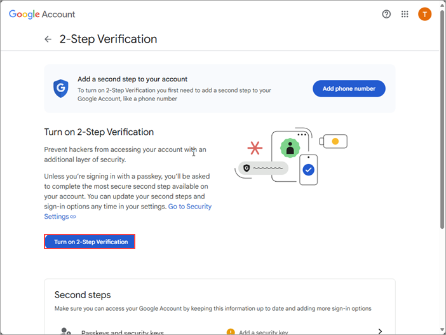
Task: Click the orange T account avatar
Action: (x=424, y=14)
